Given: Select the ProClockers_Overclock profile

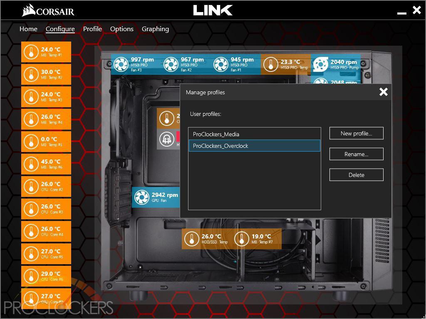Looking at the screenshot, I should click(x=255, y=146).
